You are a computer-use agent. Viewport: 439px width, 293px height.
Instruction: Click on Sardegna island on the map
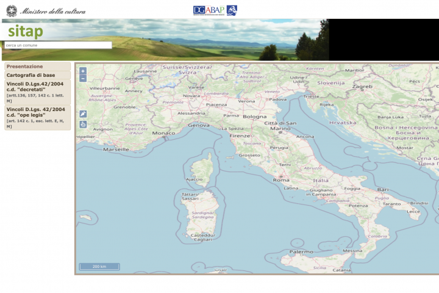coord(204,215)
